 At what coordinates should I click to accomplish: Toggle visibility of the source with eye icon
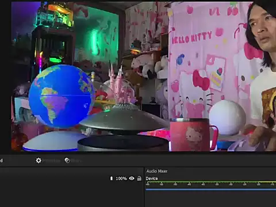click(132, 178)
